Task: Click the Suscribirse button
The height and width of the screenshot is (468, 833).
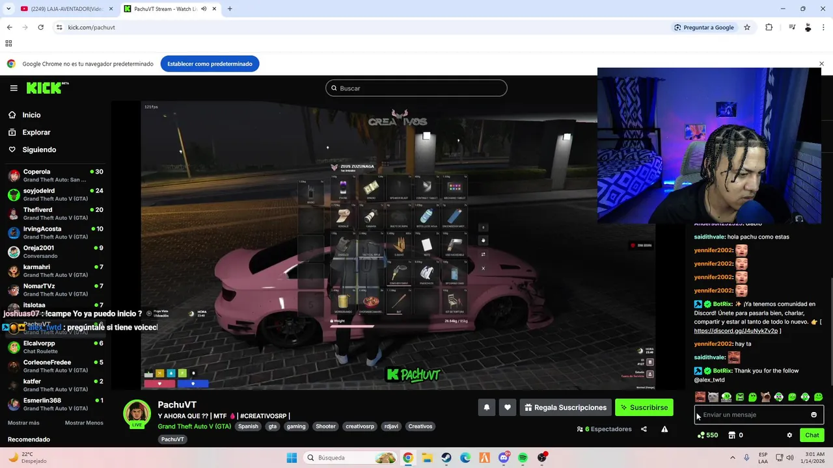Action: pos(644,408)
